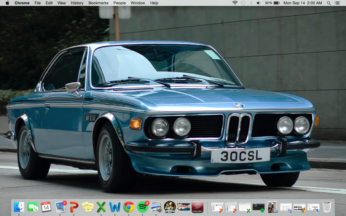
Task: Click the Google Chrome app icon in the Dock
Action: pos(129,207)
